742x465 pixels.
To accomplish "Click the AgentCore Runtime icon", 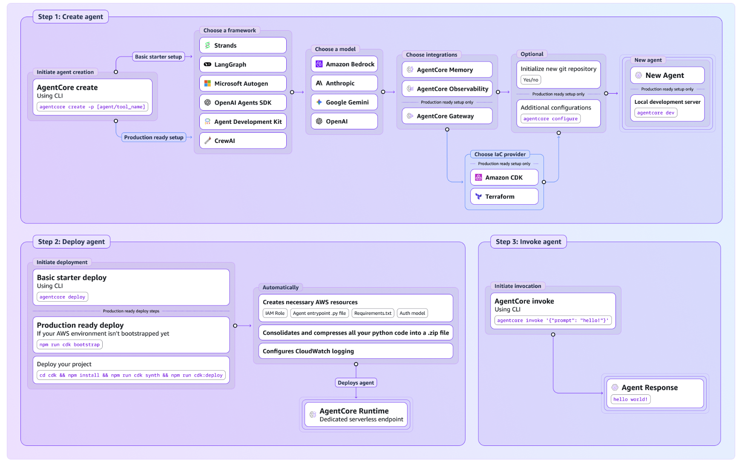I will [313, 414].
